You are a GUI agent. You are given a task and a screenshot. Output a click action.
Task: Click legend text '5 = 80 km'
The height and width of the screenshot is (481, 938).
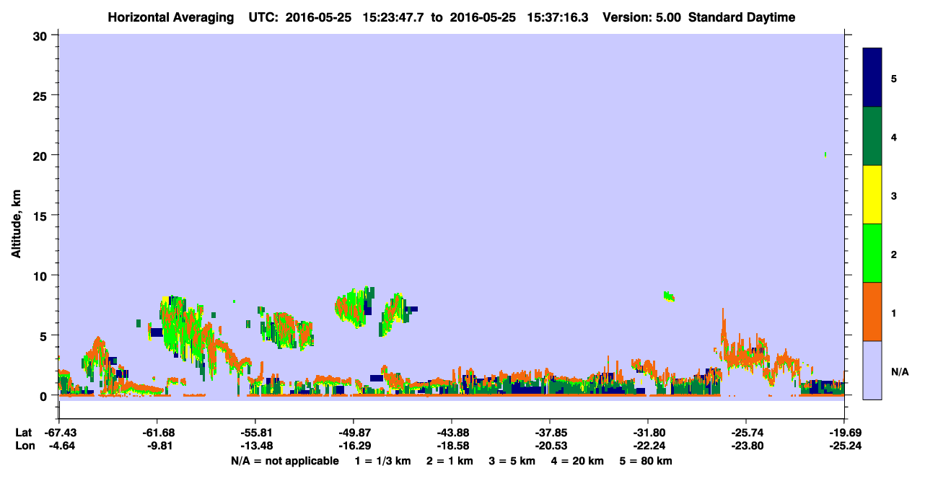click(x=646, y=461)
